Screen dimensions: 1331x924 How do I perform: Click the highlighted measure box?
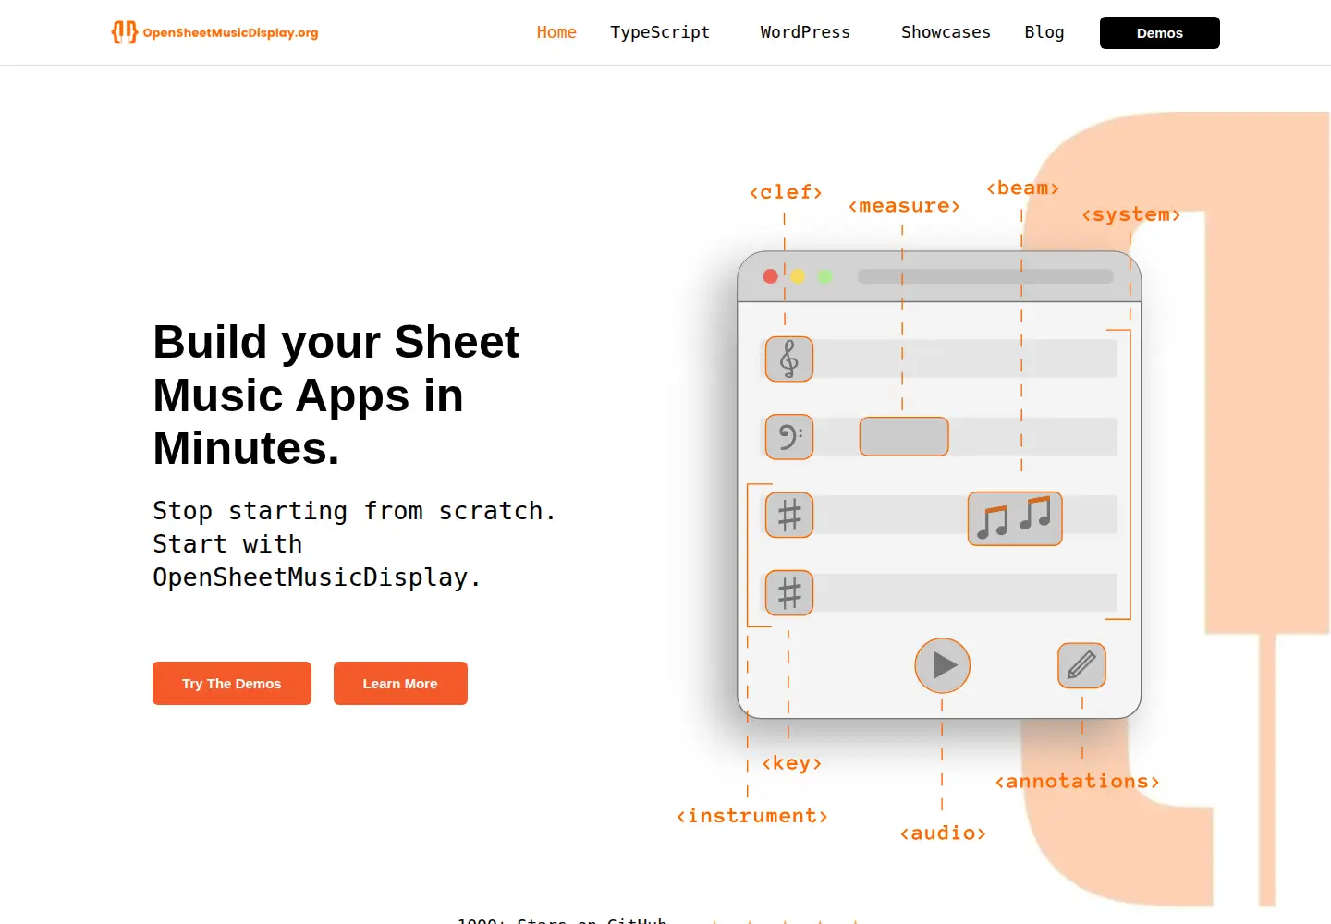coord(904,436)
